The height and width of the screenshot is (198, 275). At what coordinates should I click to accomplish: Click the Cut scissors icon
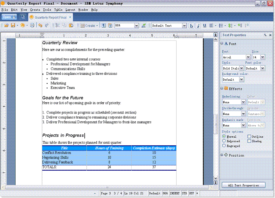pyautogui.click(x=57, y=25)
